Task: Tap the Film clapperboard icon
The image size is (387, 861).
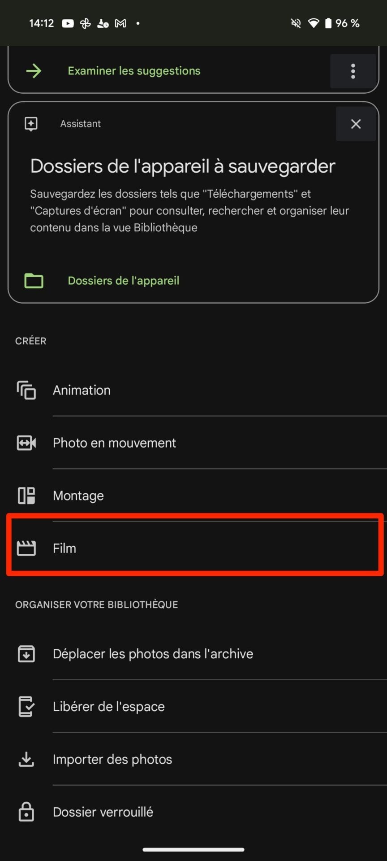Action: point(26,548)
